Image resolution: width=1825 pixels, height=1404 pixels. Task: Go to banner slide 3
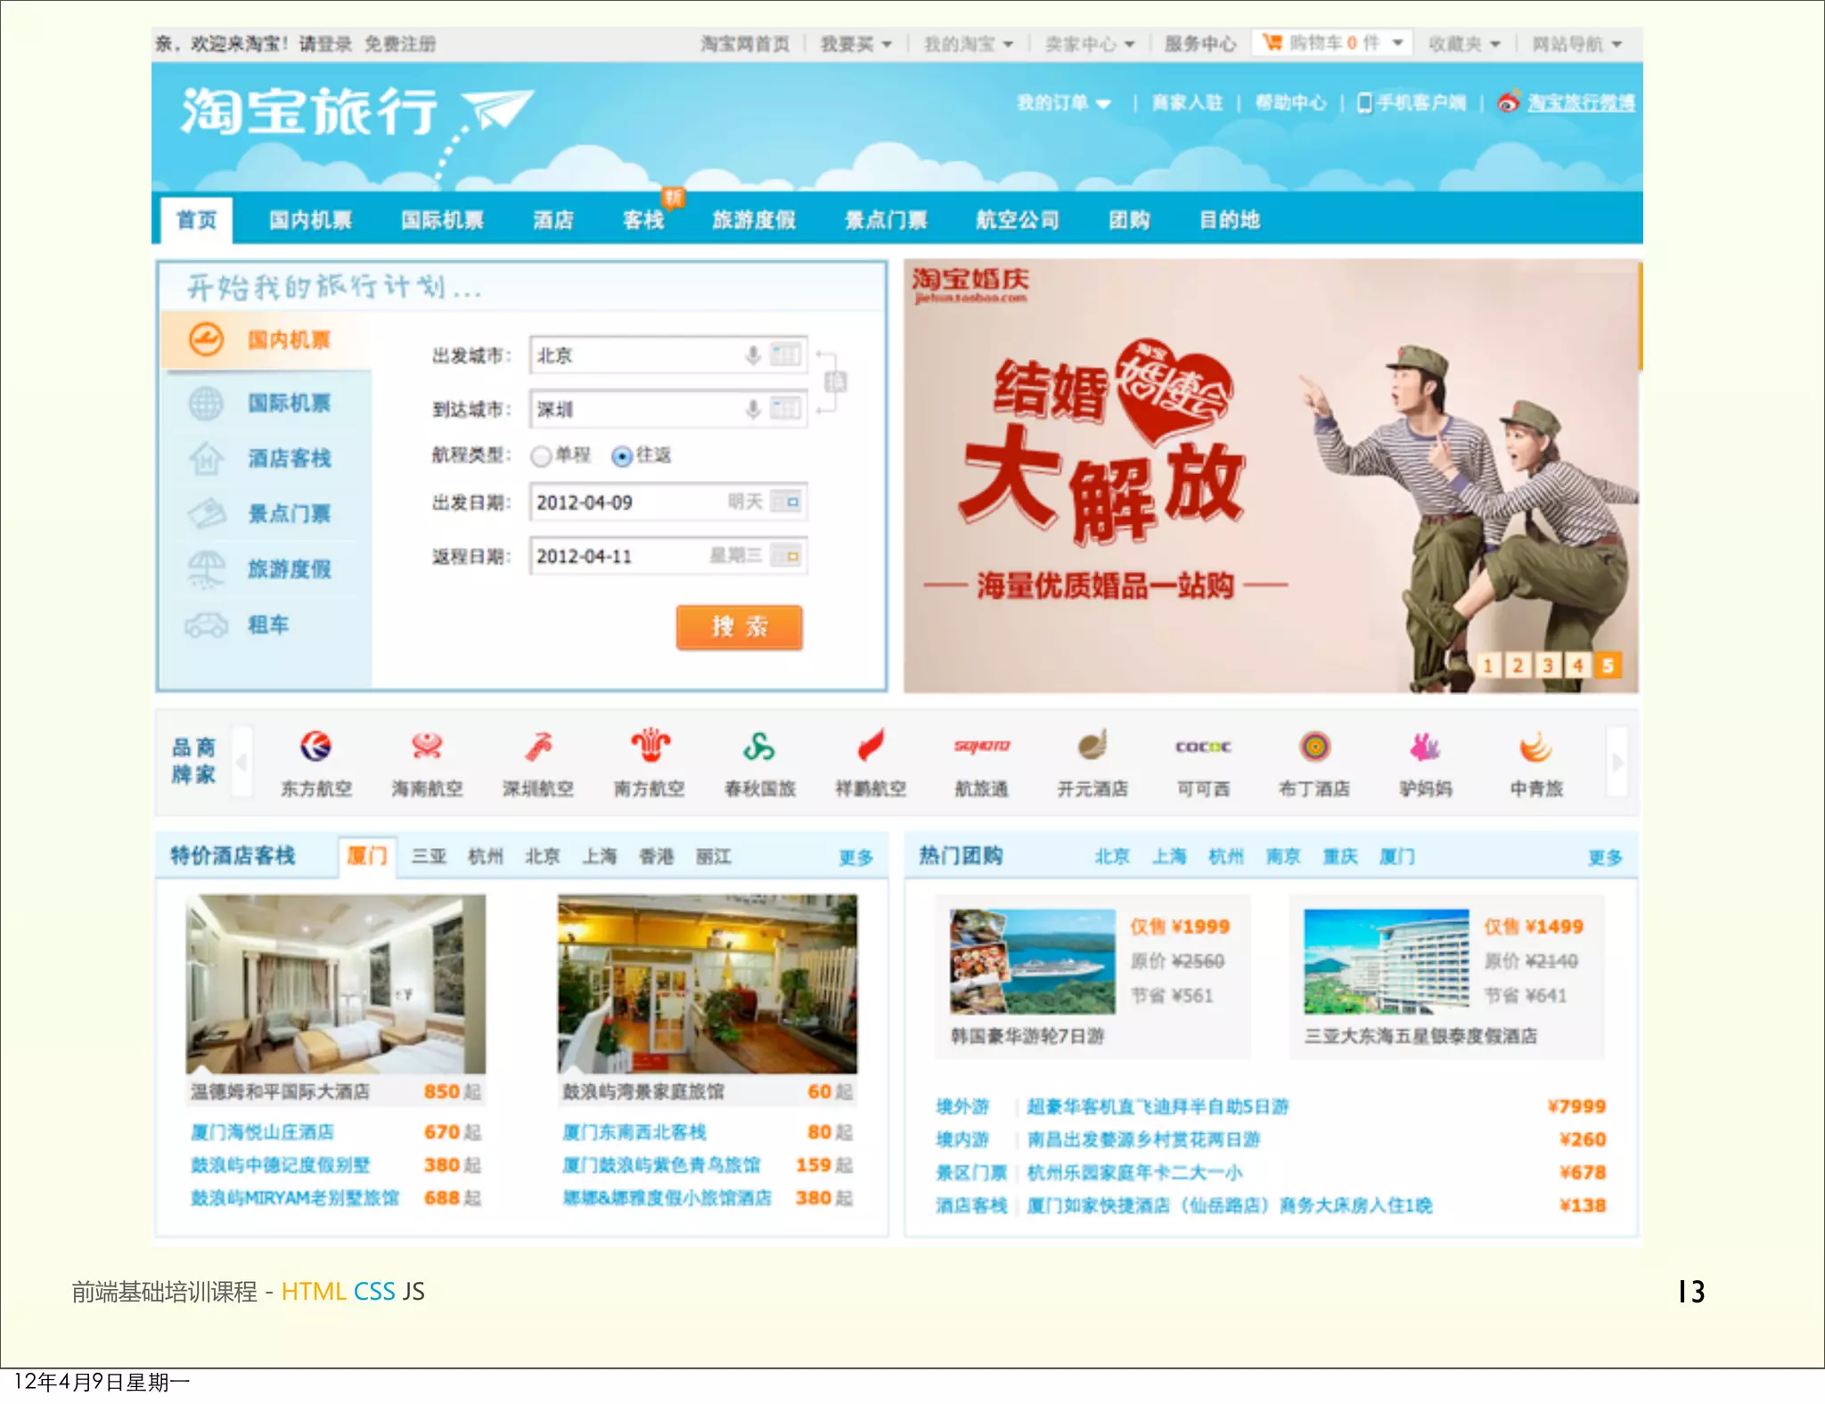click(1548, 665)
